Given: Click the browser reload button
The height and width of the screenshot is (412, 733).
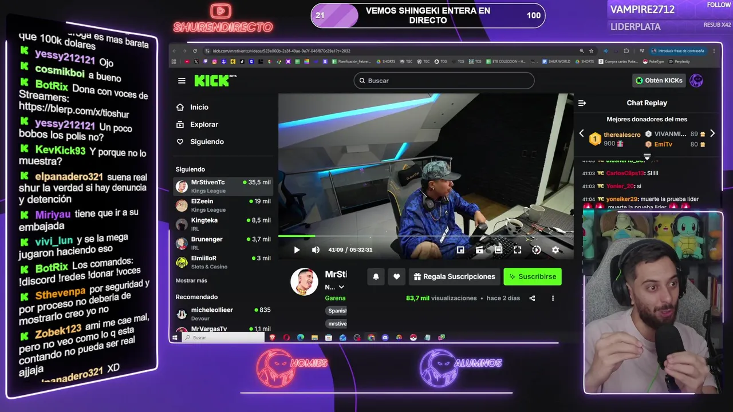Looking at the screenshot, I should coord(195,51).
